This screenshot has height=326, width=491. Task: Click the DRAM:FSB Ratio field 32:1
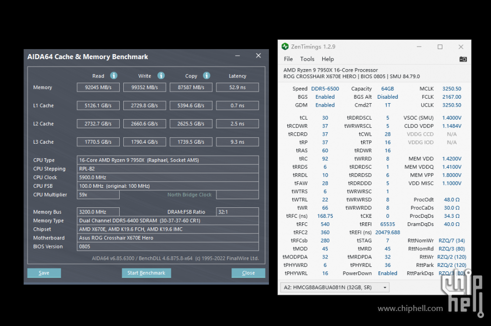coord(237,212)
